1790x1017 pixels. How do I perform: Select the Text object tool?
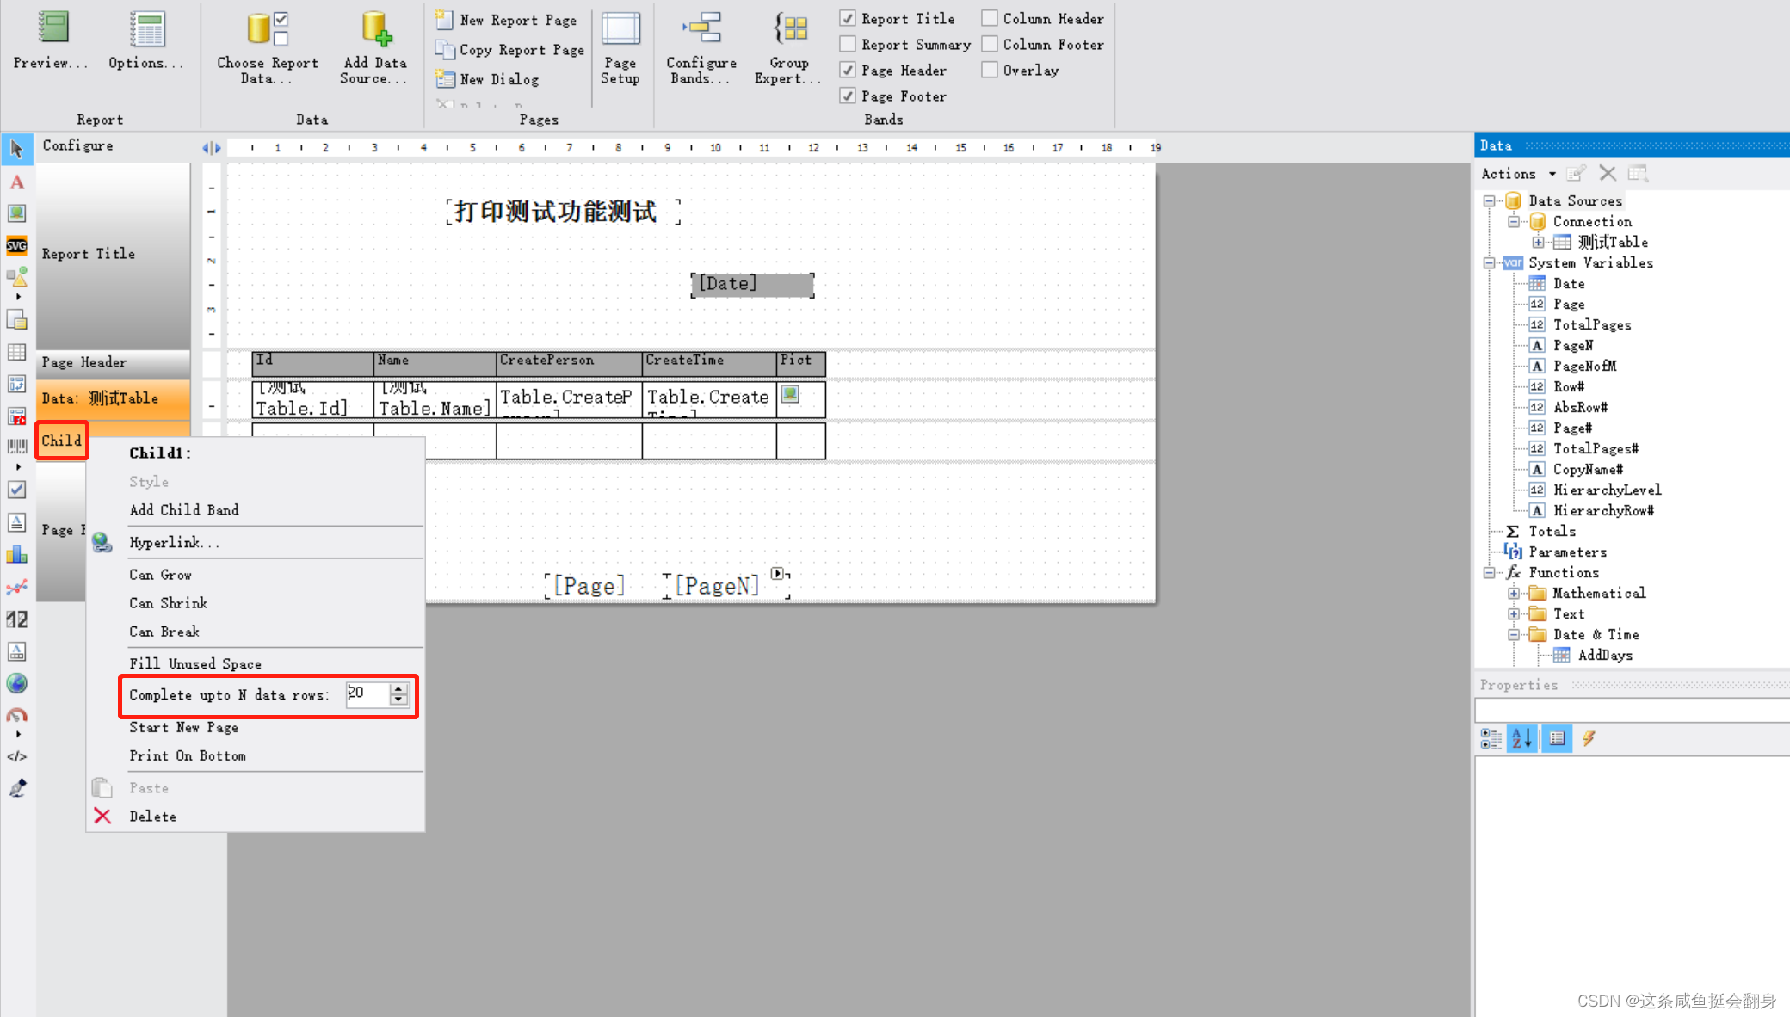coord(16,182)
